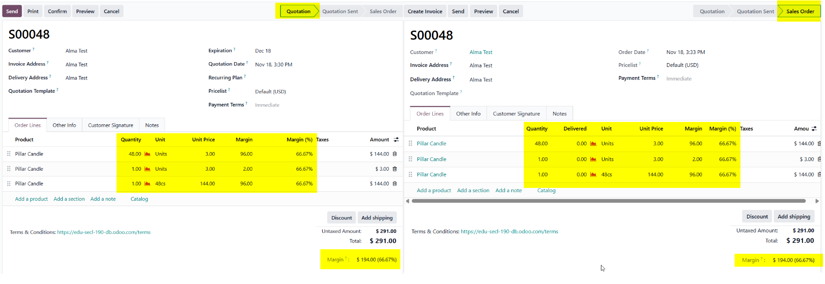
Task: Click right arrow of the horizontal scrollbar
Action: [817, 201]
